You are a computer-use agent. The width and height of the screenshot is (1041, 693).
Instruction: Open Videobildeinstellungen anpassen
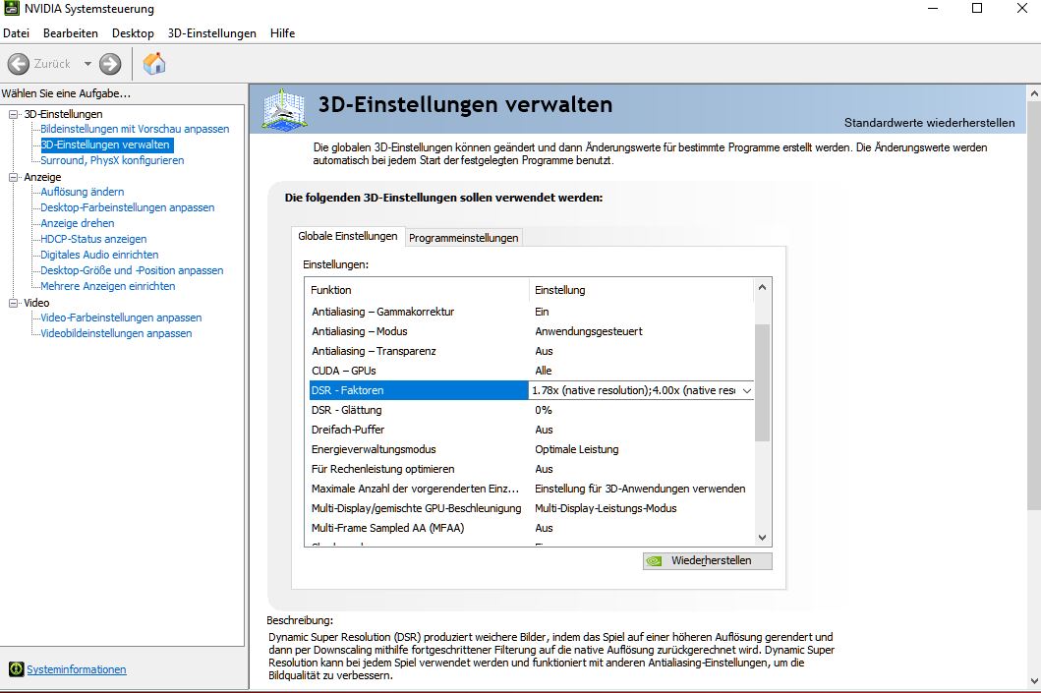116,334
